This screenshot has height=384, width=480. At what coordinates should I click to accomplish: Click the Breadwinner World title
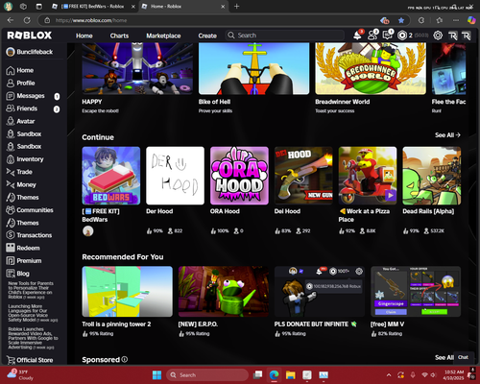pyautogui.click(x=342, y=102)
